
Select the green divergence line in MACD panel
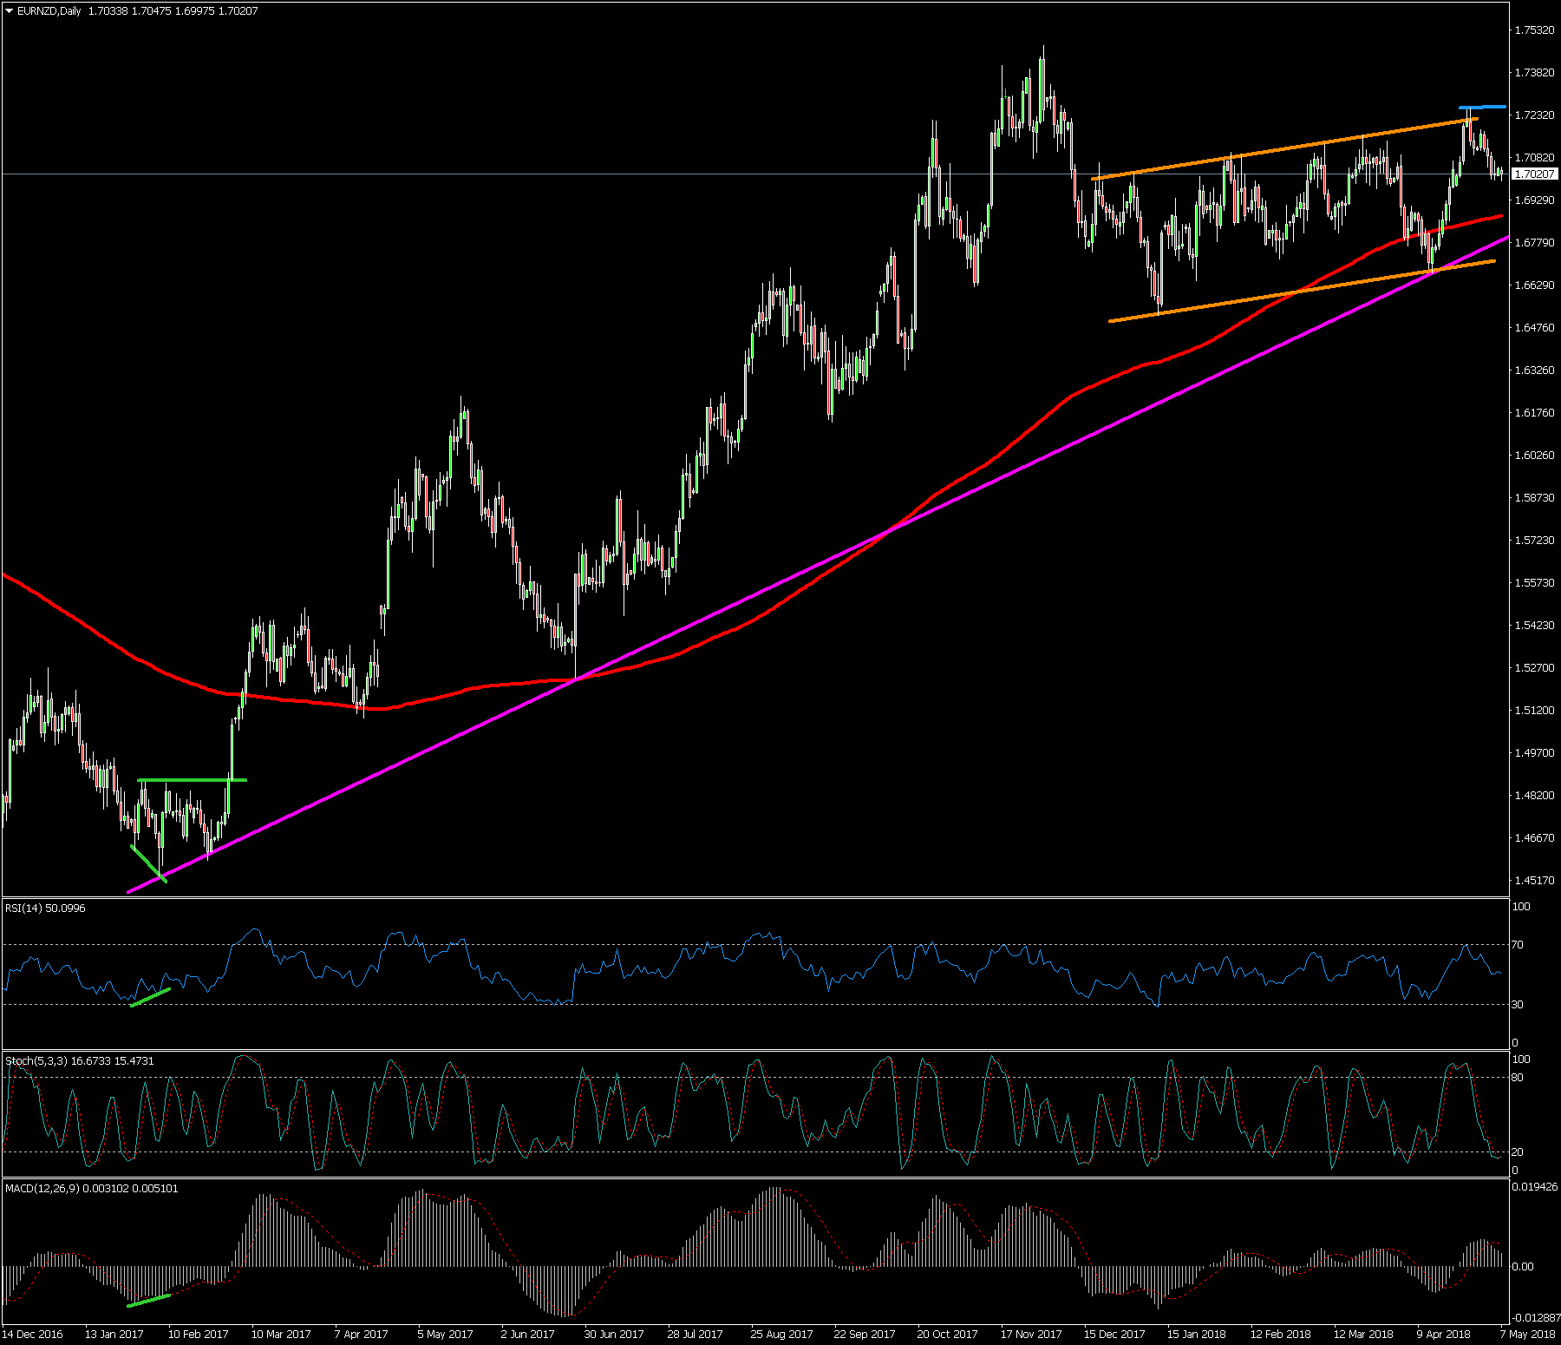(x=148, y=1300)
